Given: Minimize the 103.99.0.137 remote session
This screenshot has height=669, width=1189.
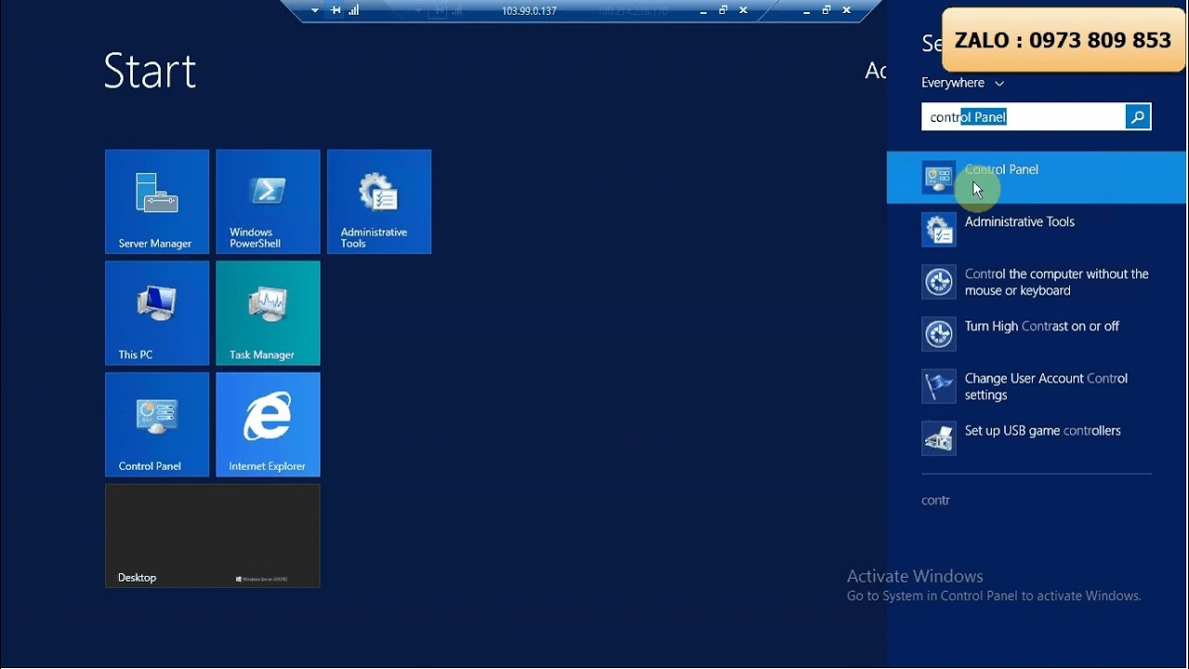Looking at the screenshot, I should point(704,10).
